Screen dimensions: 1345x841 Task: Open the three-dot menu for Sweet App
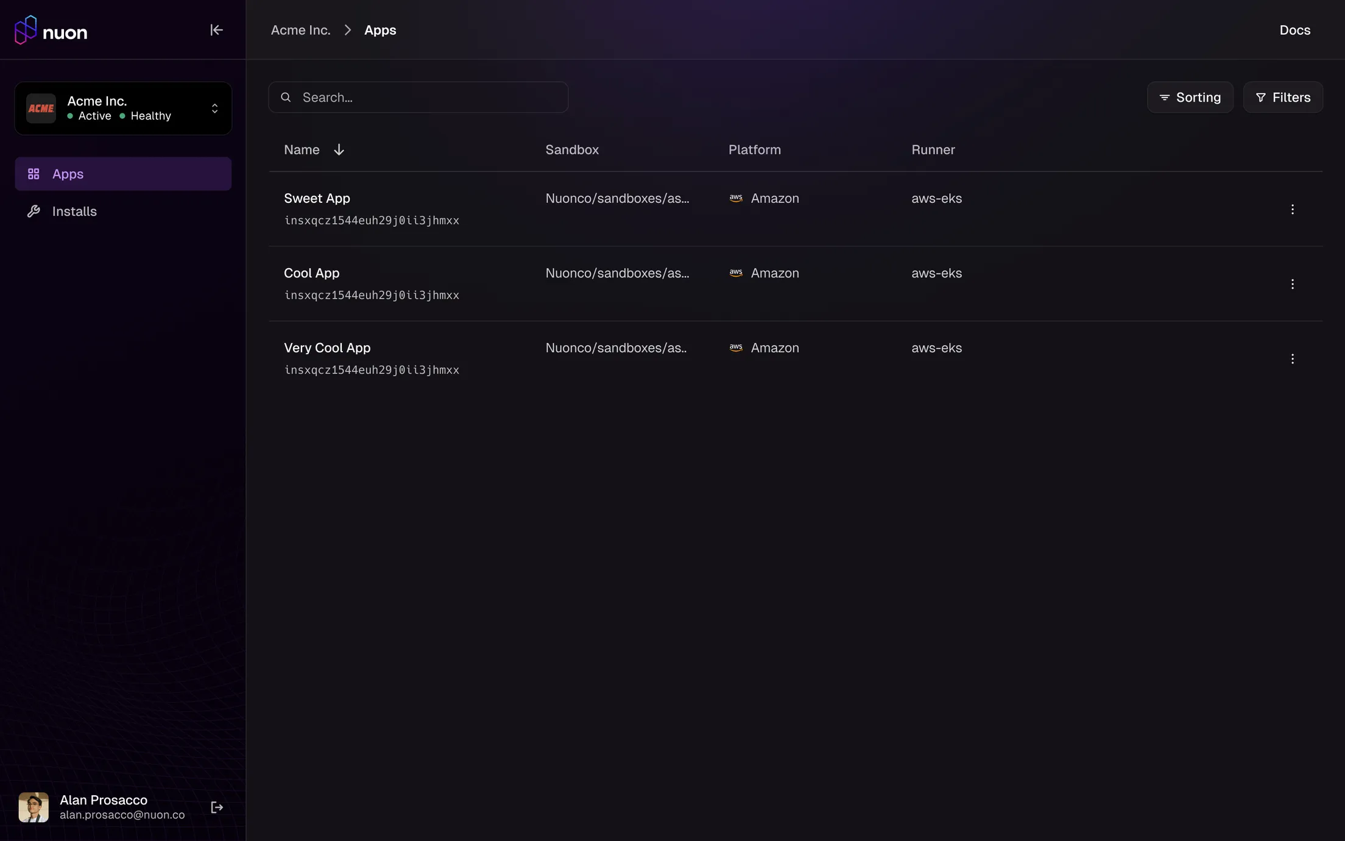coord(1293,209)
